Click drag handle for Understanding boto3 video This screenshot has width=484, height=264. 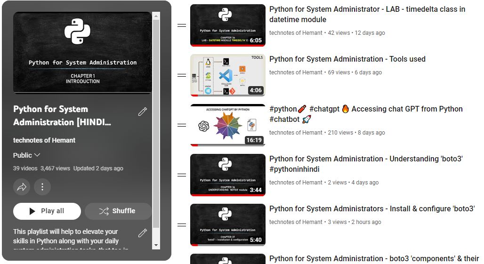(x=182, y=175)
